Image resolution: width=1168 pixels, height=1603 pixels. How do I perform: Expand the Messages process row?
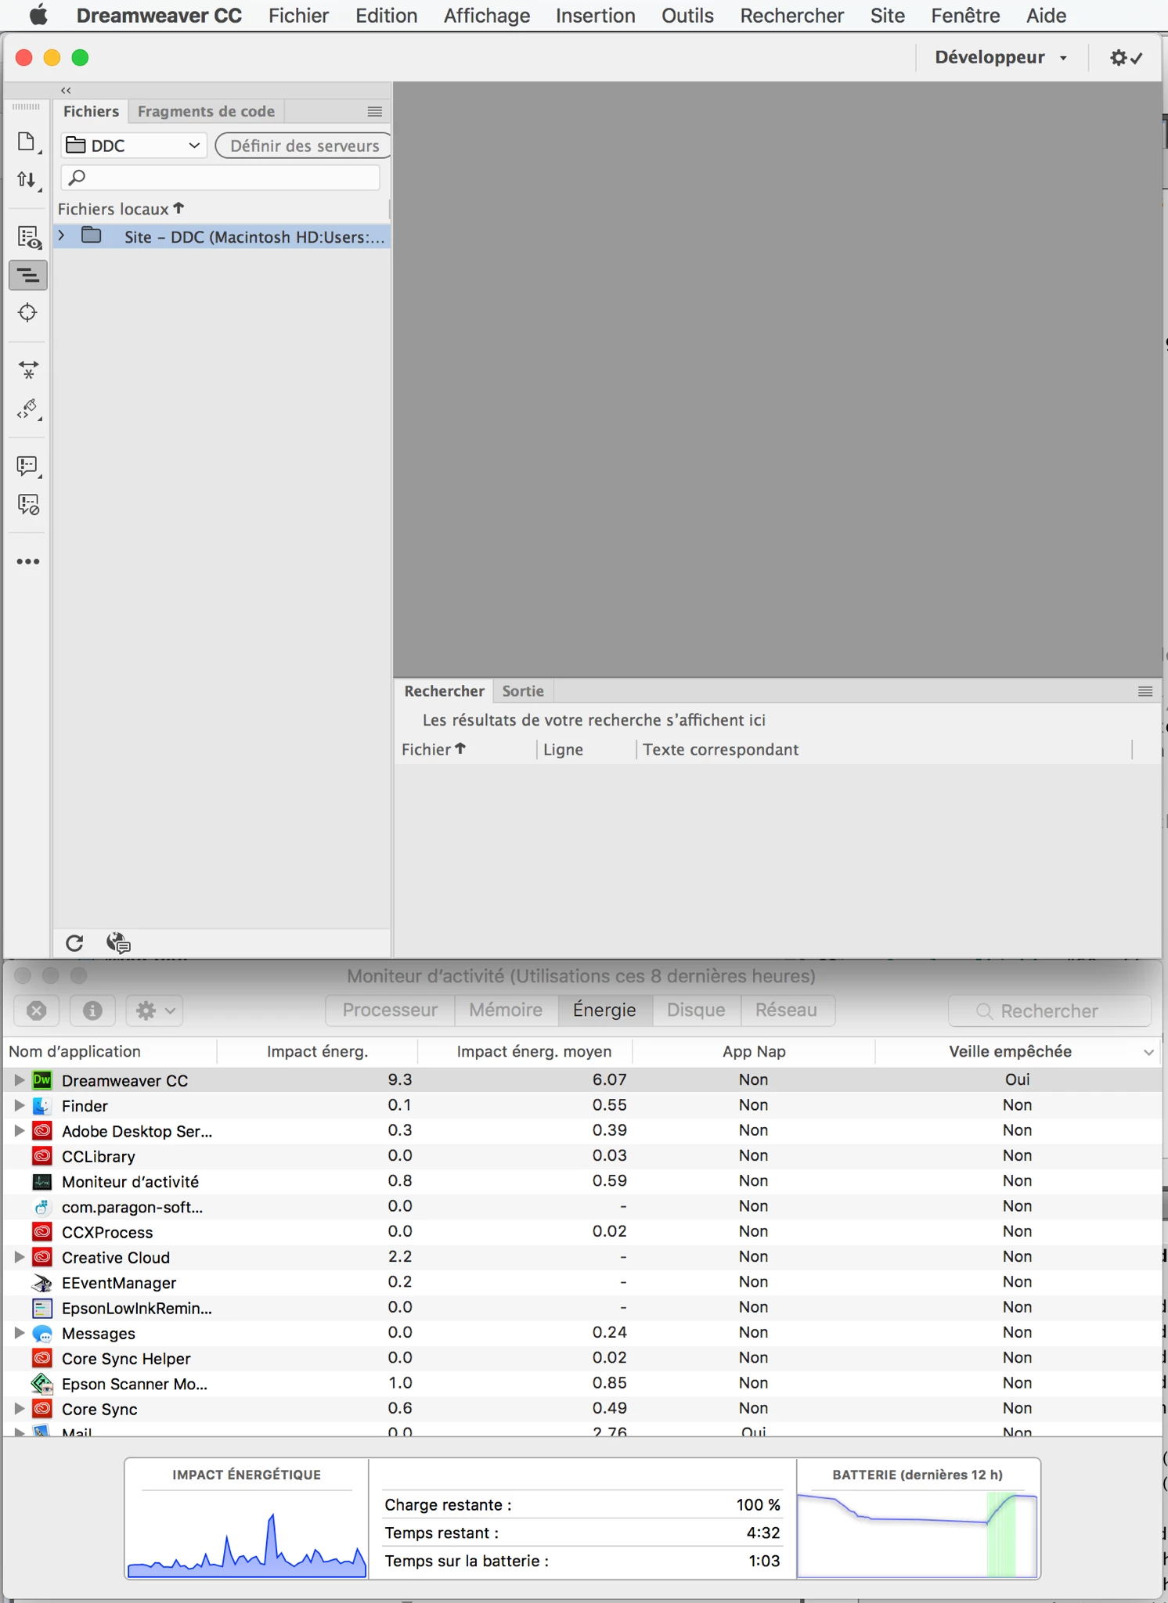tap(19, 1332)
